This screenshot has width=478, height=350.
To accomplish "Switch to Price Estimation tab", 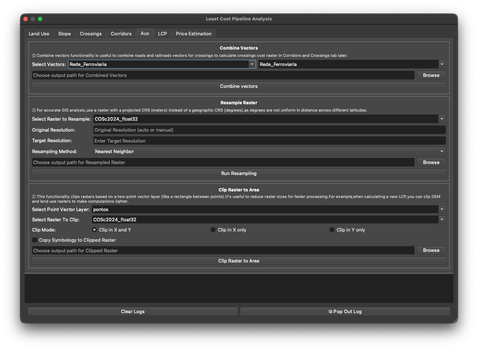I will tap(193, 34).
